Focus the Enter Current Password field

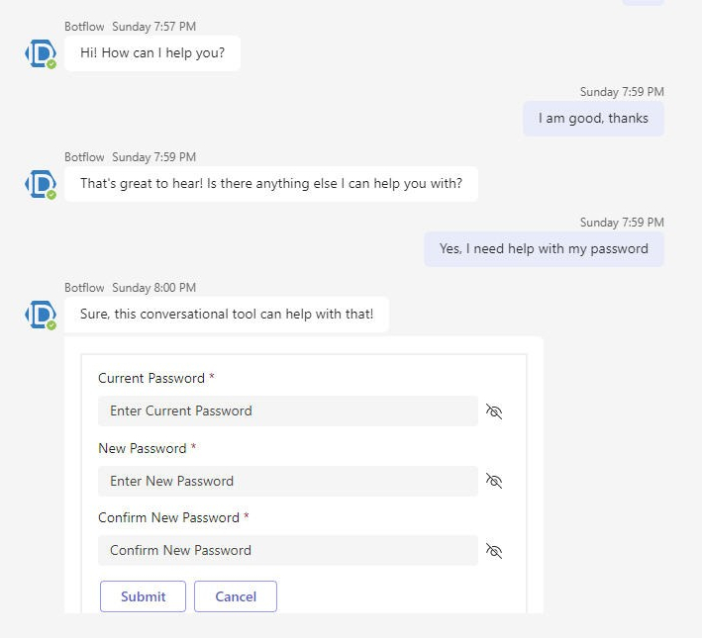pyautogui.click(x=287, y=411)
